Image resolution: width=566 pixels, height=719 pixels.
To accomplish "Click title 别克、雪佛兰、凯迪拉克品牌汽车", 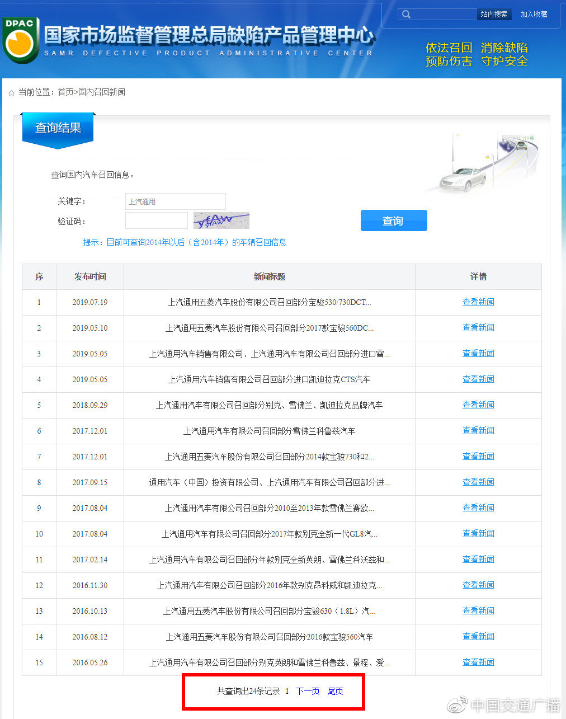I will 269,405.
